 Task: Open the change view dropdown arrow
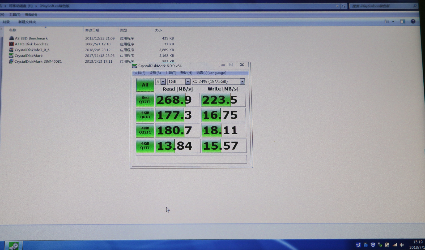pos(393,21)
